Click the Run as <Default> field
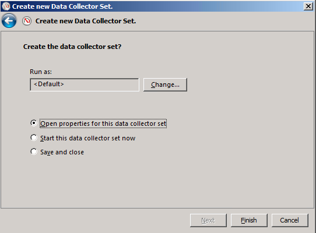 85,84
